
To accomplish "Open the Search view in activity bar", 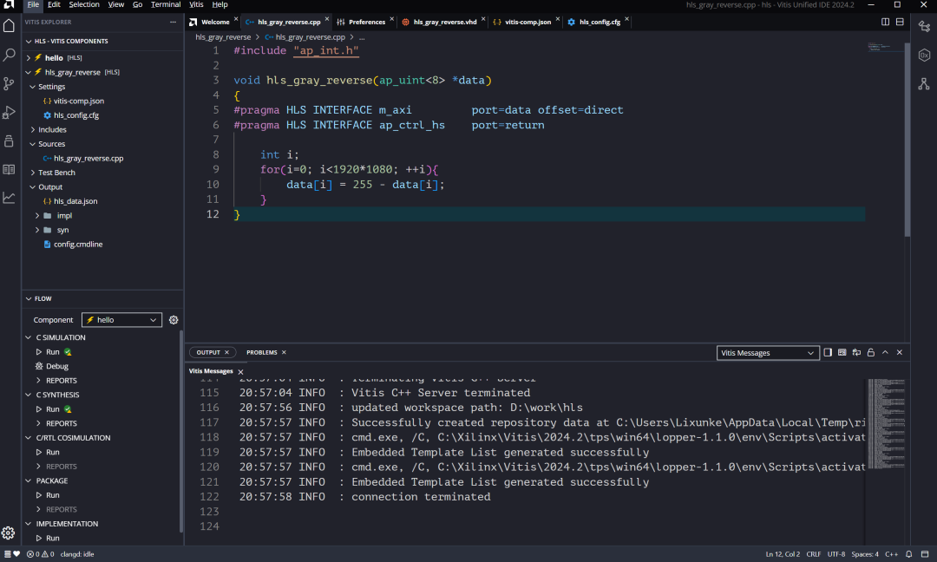I will point(9,55).
